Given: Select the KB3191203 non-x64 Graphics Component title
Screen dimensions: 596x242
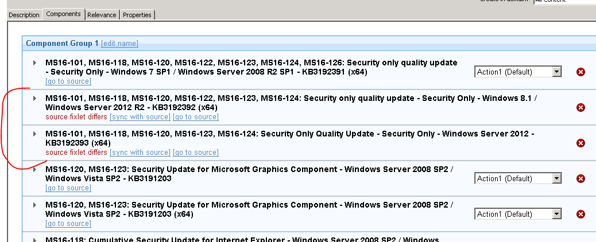Looking at the screenshot, I should tap(249, 174).
